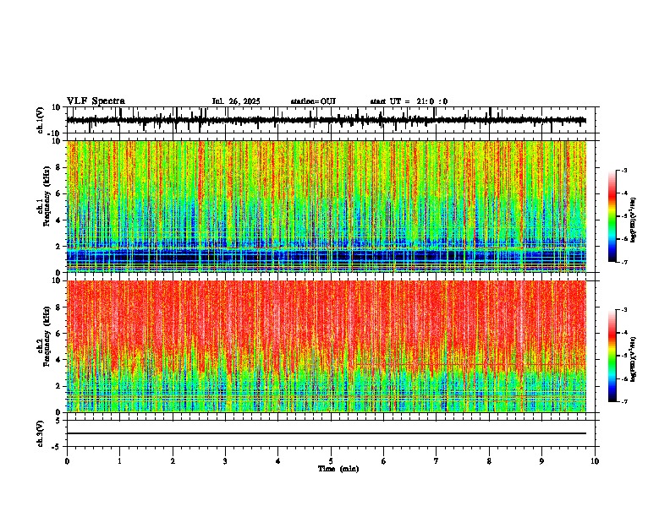
Task: Click the ch.1 colorbar log(PSD) unit label
Action: point(634,220)
